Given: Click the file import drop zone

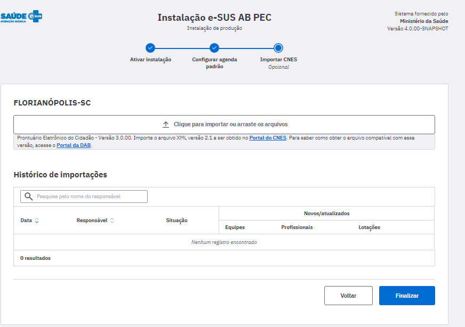Looking at the screenshot, I should (x=224, y=125).
